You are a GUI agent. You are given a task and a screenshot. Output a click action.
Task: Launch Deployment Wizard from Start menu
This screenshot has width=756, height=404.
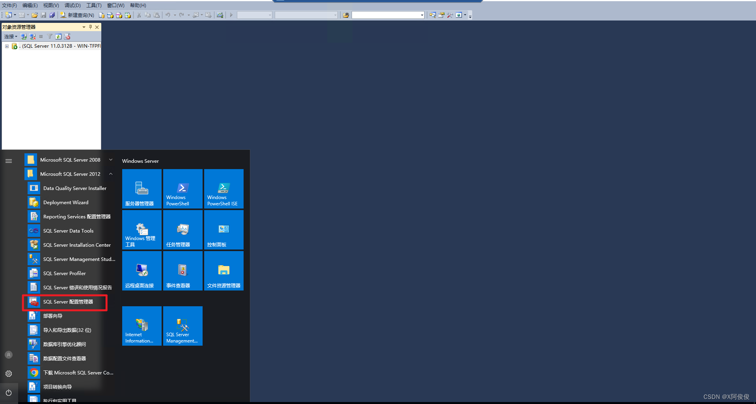point(71,202)
